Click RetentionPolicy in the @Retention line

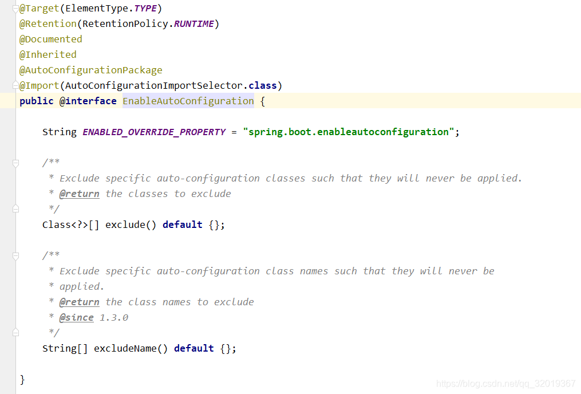click(125, 23)
